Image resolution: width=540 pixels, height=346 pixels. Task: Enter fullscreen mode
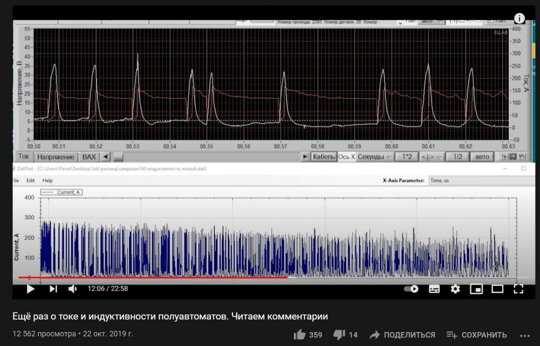click(x=518, y=289)
